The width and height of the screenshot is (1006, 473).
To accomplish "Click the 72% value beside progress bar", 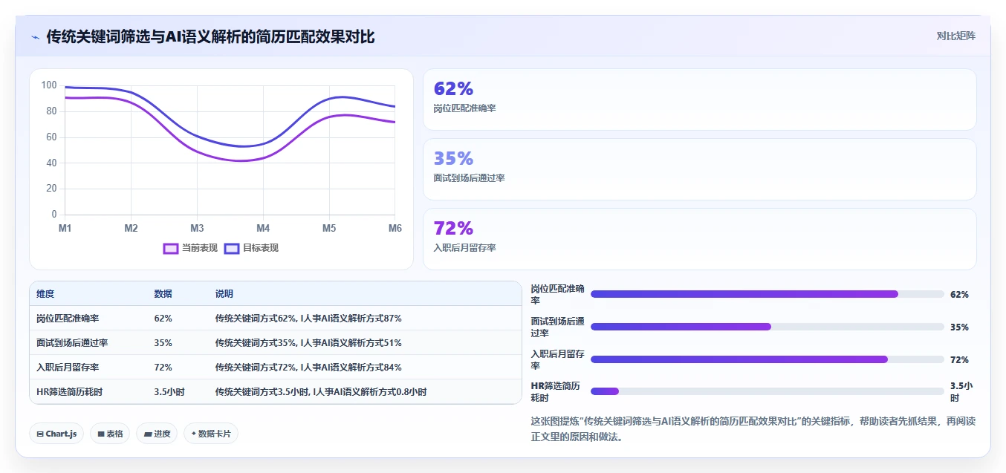I will tap(959, 360).
